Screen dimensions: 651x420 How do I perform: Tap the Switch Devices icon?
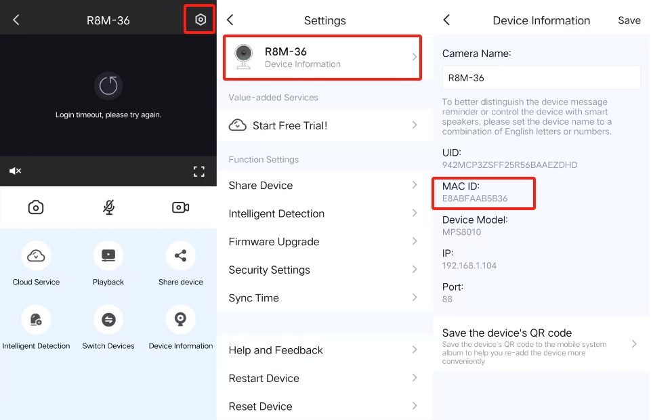pyautogui.click(x=108, y=320)
